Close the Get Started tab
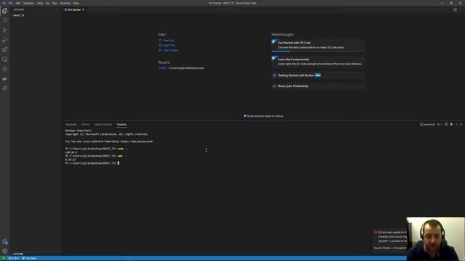The image size is (465, 261). [x=84, y=9]
